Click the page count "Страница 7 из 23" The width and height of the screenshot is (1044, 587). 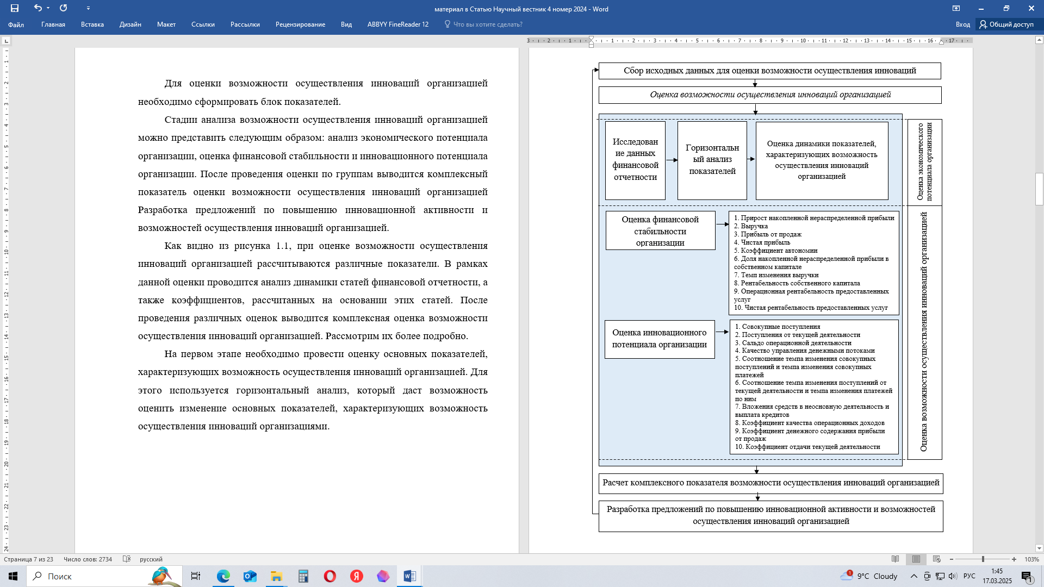[28, 559]
